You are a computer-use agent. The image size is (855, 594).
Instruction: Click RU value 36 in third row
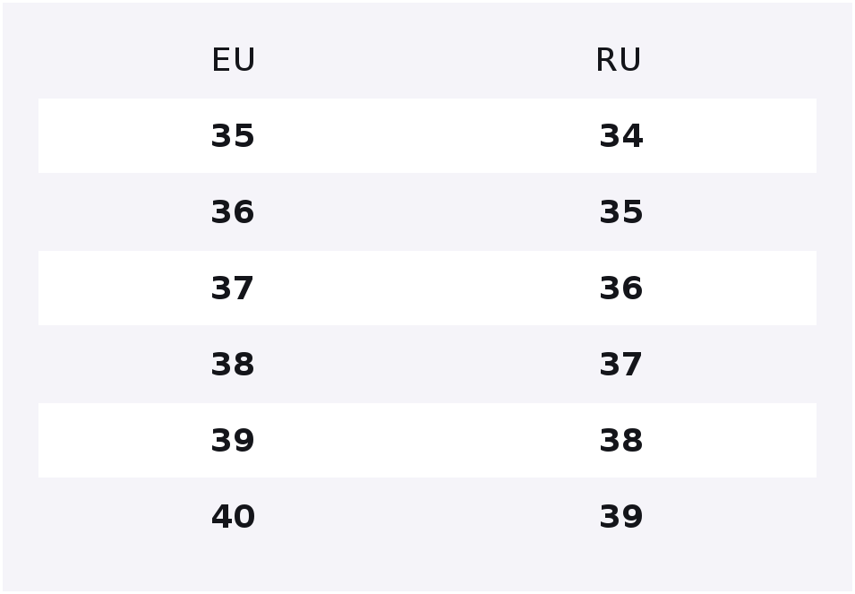click(621, 288)
